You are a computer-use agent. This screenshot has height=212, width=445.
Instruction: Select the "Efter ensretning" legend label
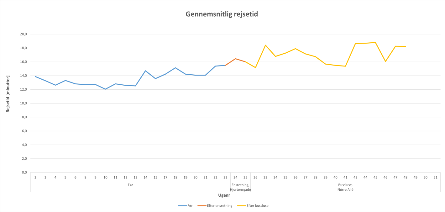[x=219, y=206]
